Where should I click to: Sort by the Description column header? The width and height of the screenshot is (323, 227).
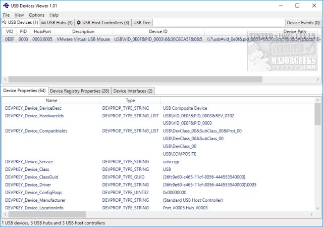[x=83, y=31]
